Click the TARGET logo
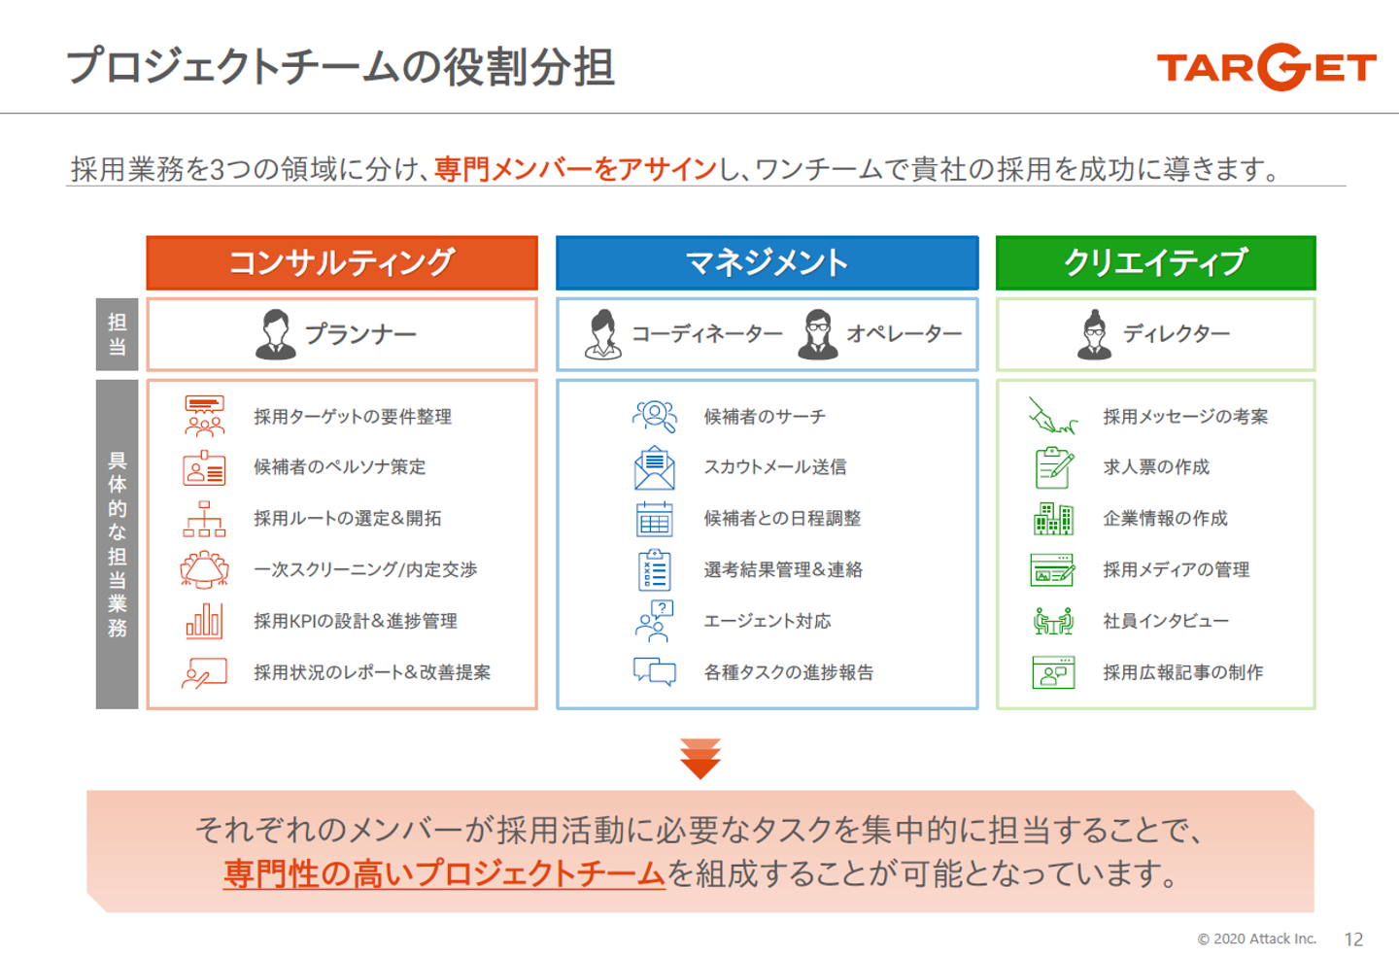This screenshot has width=1399, height=956. point(1266,67)
